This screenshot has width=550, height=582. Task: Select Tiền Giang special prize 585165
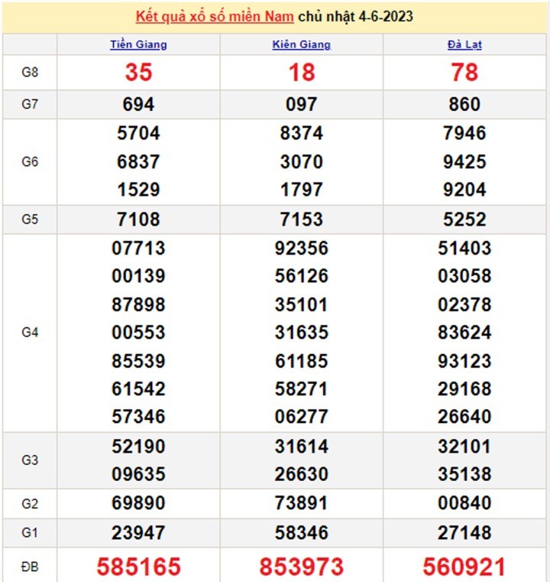click(x=138, y=566)
